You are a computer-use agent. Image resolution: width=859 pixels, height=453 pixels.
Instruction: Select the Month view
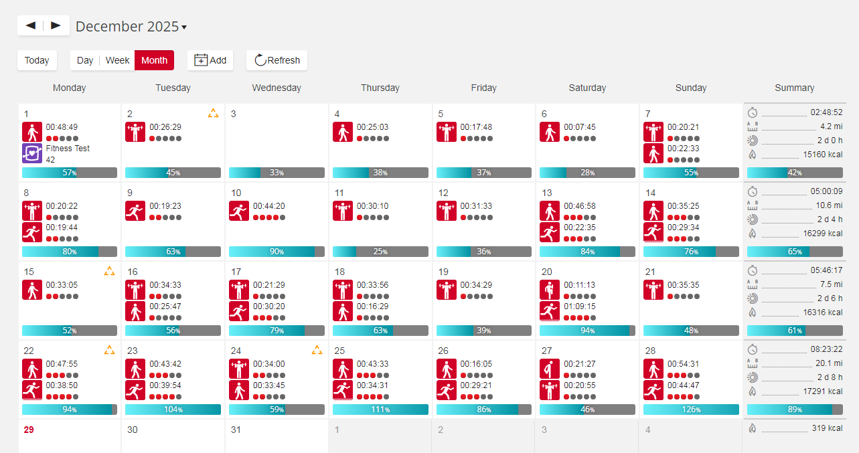[154, 60]
